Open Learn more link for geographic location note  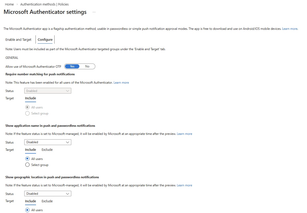click(184, 185)
